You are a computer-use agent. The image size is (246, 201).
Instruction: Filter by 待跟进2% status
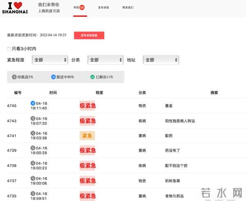pyautogui.click(x=23, y=77)
